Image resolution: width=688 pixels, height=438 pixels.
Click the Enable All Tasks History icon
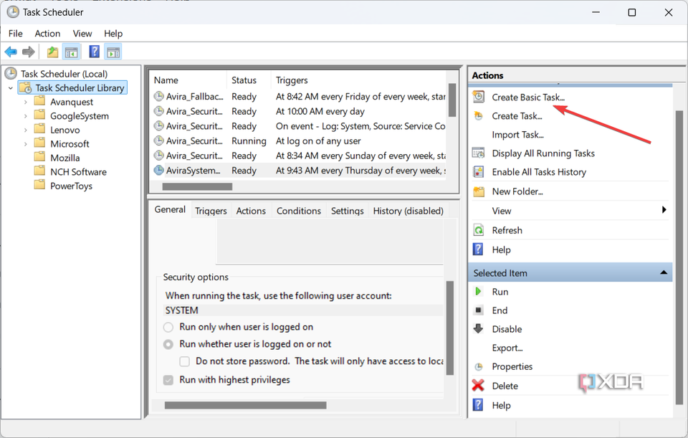[477, 171]
